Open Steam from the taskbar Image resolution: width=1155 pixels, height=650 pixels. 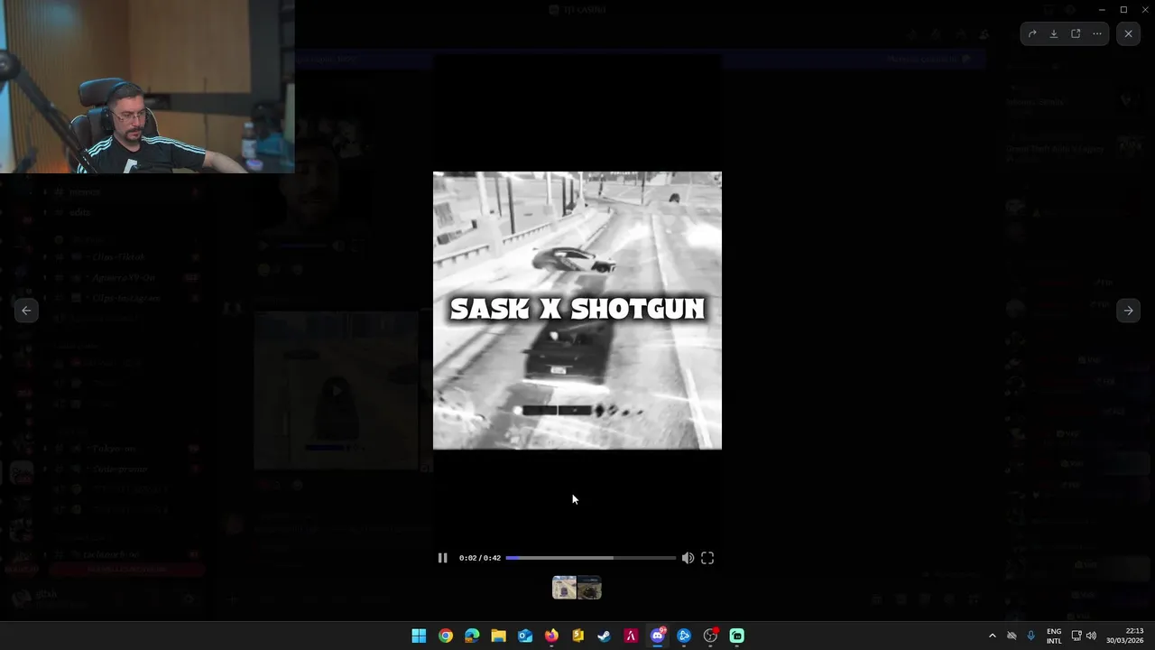[x=605, y=636]
